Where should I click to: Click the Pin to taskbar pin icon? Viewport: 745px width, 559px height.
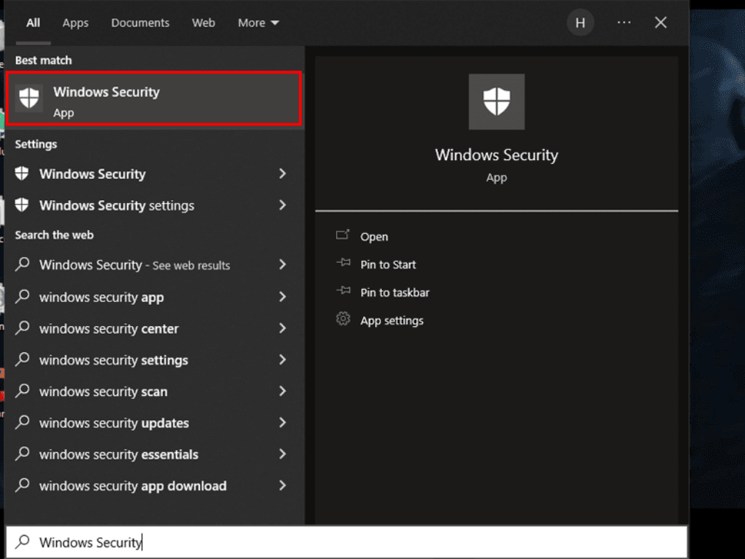[x=343, y=292]
